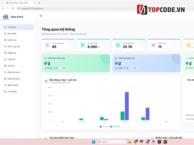Image resolution: width=194 pixels, height=145 pixels.
Task: Click the green Nhập kho bar for T3
Action: (x=102, y=119)
